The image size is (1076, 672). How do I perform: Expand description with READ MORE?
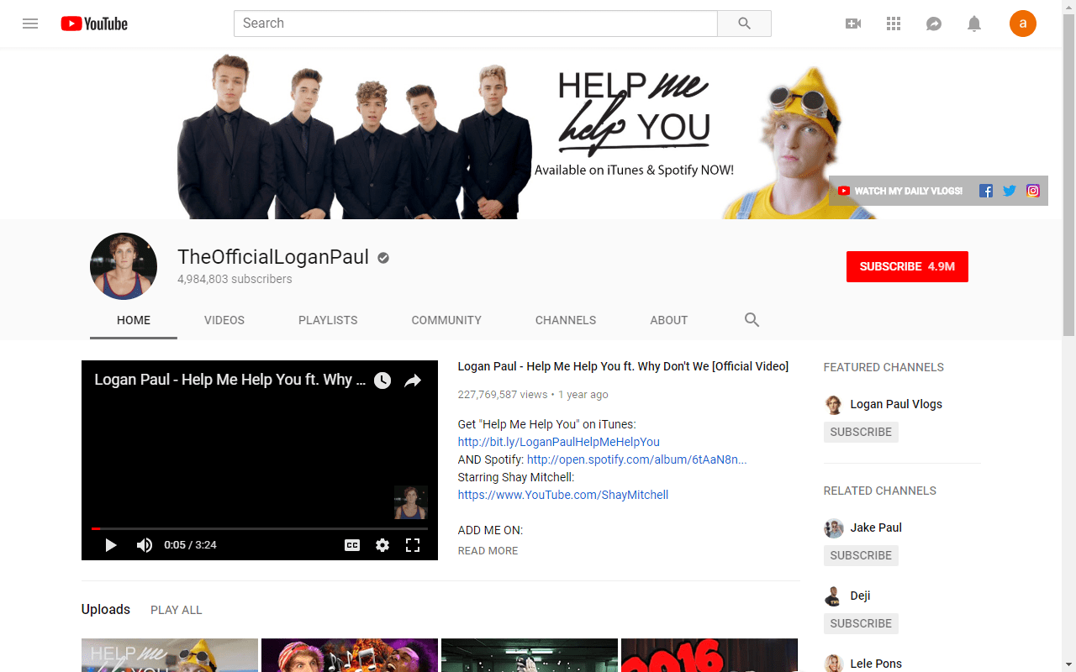488,551
